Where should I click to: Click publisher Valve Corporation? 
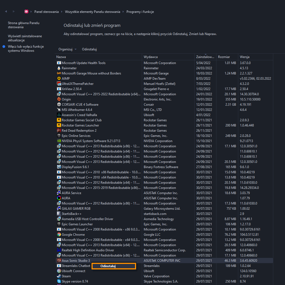(157, 276)
